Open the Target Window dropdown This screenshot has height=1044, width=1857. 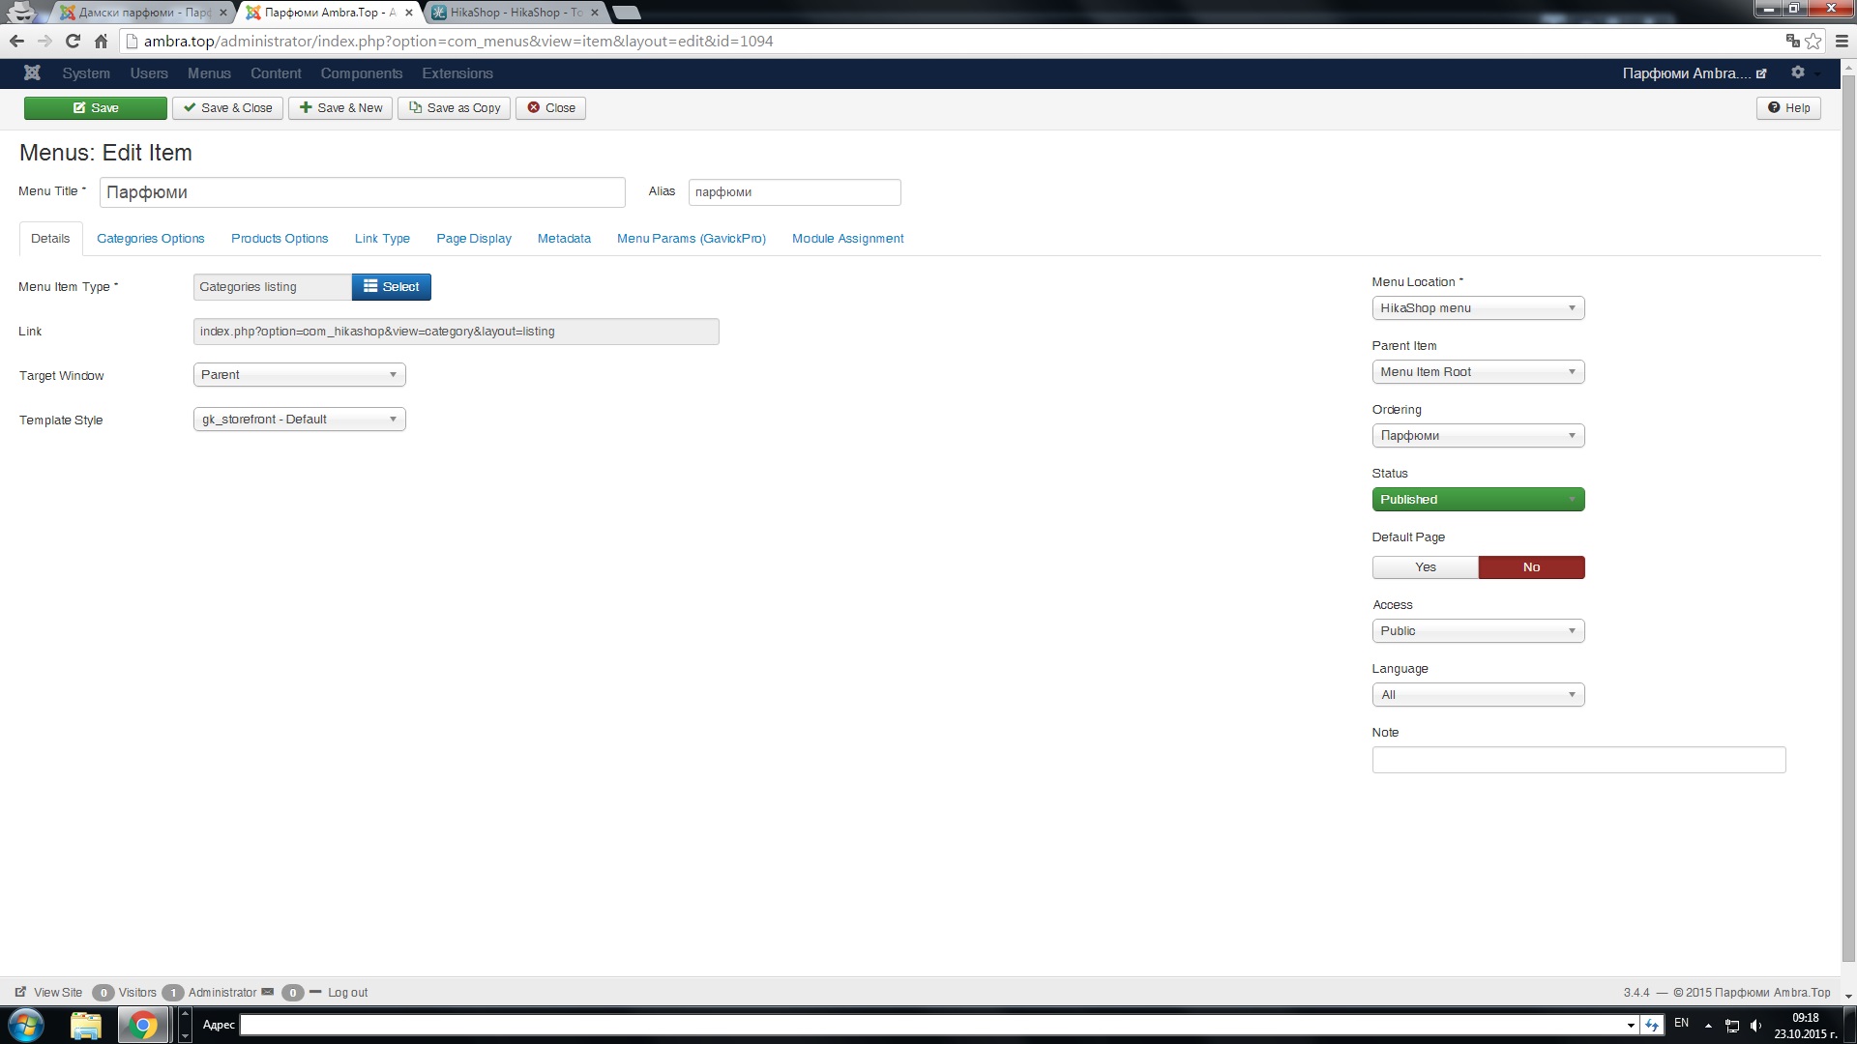tap(300, 375)
